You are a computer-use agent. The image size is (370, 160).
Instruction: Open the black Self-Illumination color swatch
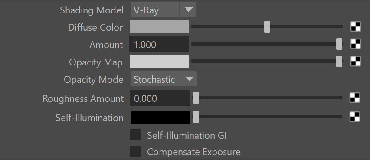[160, 117]
